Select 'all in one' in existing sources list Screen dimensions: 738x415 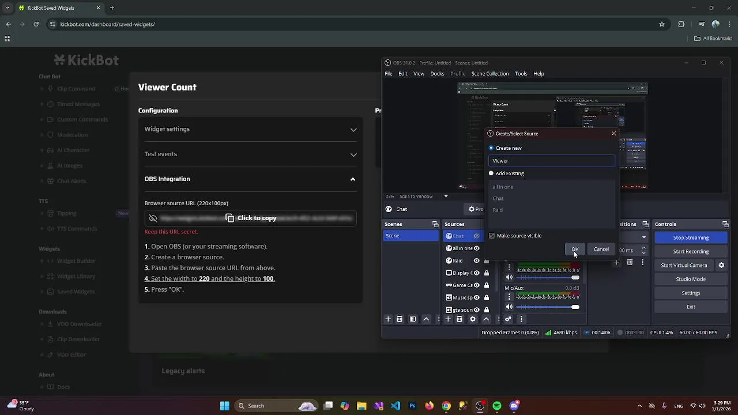(503, 187)
